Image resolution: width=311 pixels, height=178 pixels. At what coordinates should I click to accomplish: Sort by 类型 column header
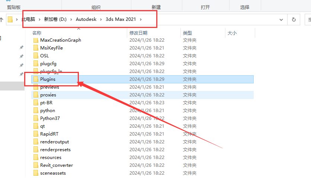click(x=187, y=33)
